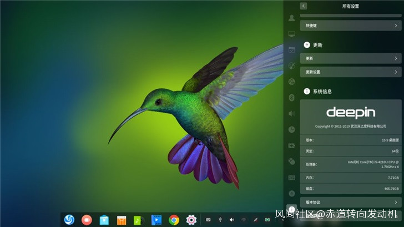Open the Network globe sidebar icon
404x227 pixels.
click(x=292, y=82)
